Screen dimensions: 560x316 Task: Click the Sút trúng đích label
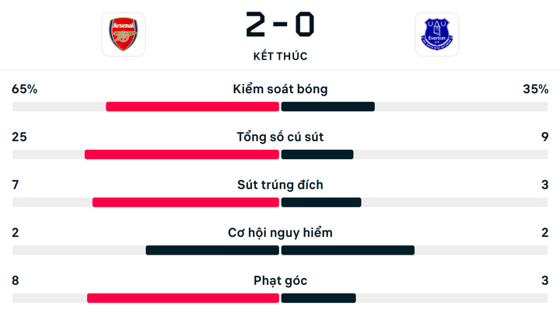coord(280,185)
